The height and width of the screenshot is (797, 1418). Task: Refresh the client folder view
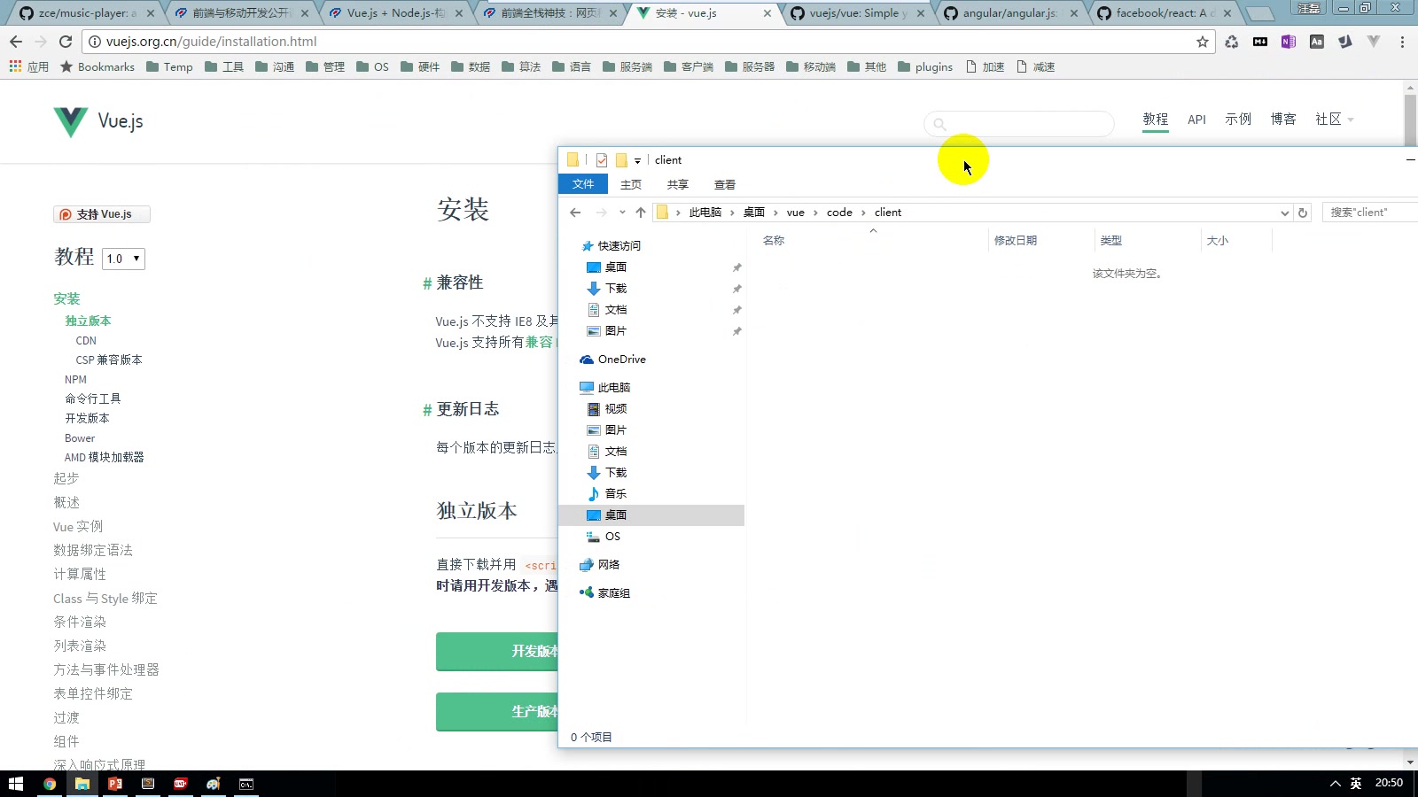coord(1303,213)
